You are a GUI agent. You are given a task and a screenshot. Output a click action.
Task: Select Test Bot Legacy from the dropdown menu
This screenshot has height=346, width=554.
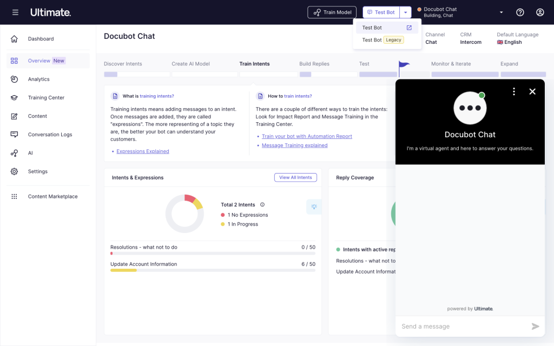pos(386,40)
